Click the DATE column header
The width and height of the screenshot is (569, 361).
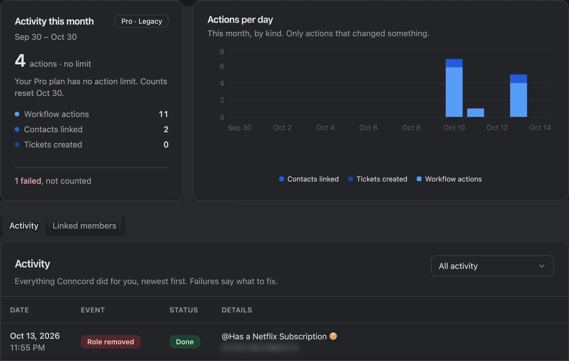click(x=19, y=310)
